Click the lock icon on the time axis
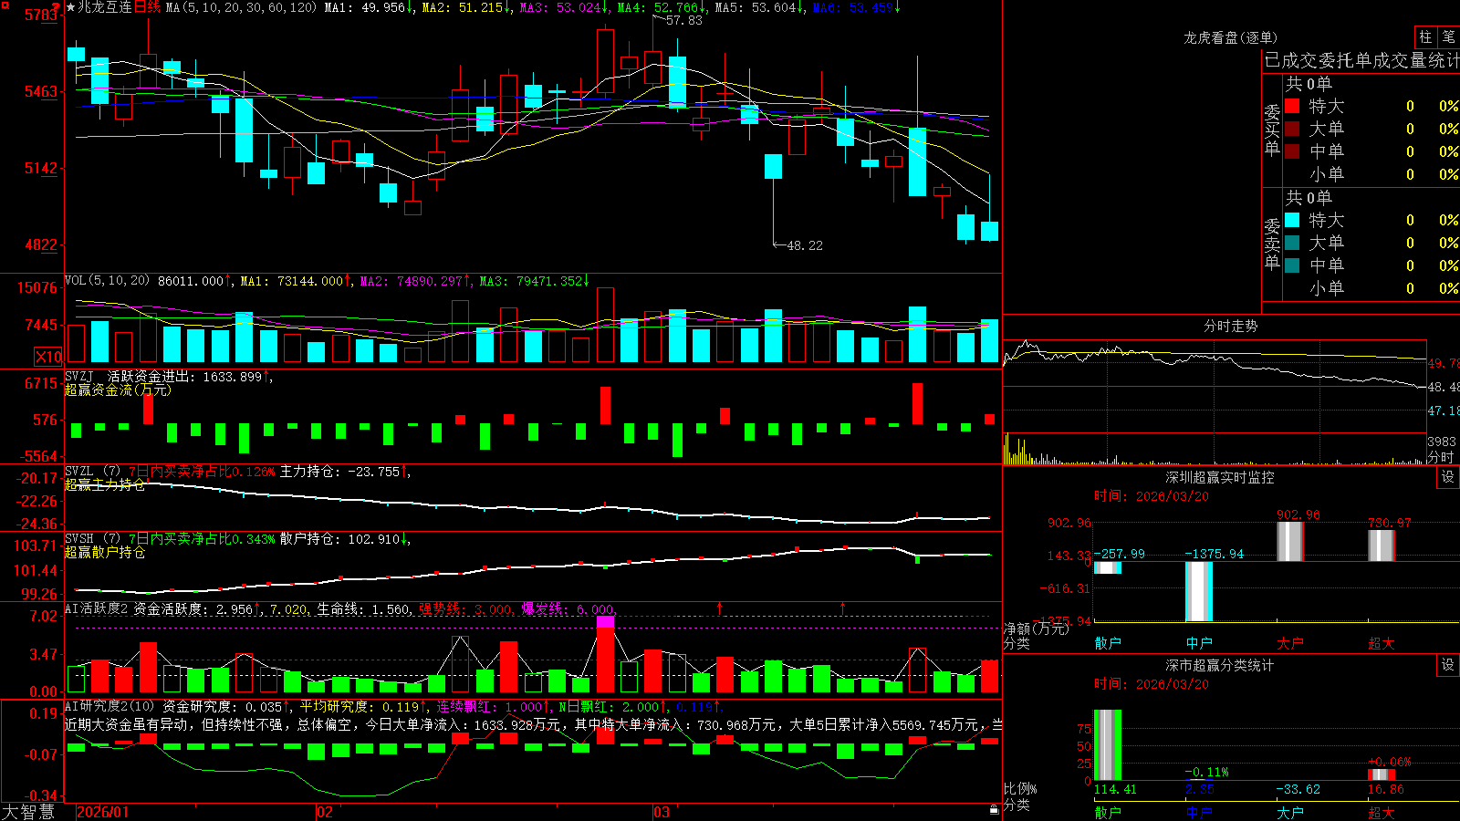The height and width of the screenshot is (821, 1460). [x=995, y=810]
